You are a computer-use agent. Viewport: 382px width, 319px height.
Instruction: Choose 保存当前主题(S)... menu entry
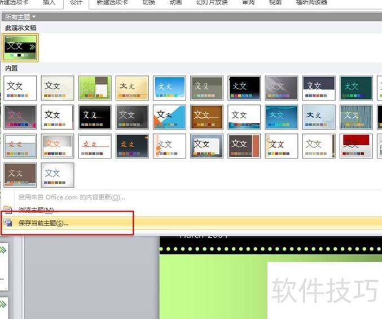pos(43,223)
